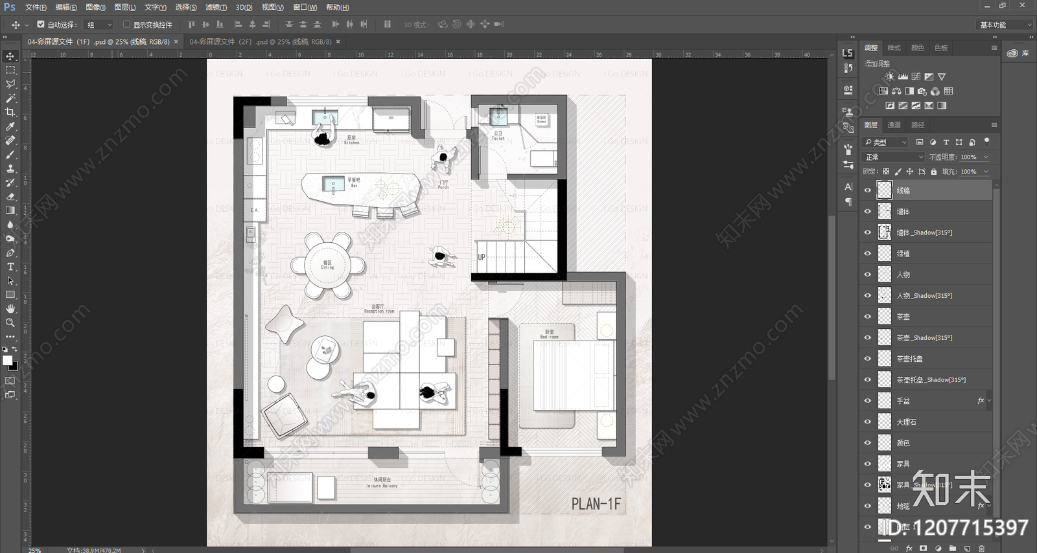
Task: Open the 库 panel button
Action: click(x=1018, y=53)
